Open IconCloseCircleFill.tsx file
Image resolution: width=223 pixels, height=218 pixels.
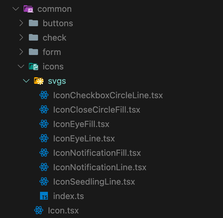click(x=96, y=110)
